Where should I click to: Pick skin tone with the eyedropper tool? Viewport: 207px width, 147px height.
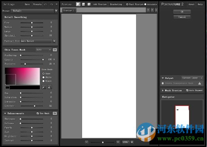pos(44,87)
